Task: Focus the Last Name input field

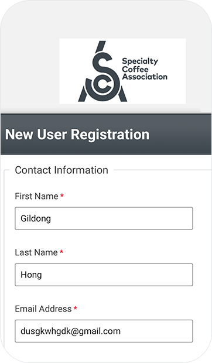Action: [104, 275]
